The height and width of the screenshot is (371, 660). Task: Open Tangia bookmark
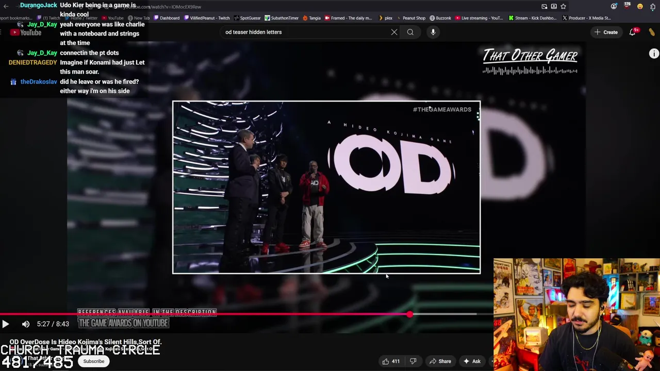point(311,18)
